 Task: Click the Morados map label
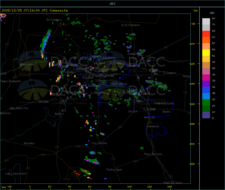coord(29,143)
